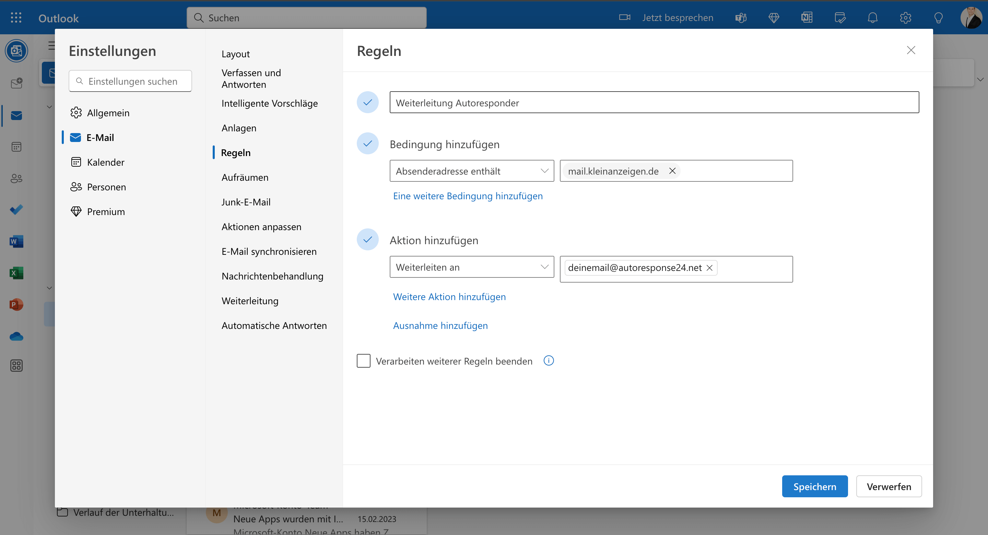Click the Speichern button

(815, 486)
